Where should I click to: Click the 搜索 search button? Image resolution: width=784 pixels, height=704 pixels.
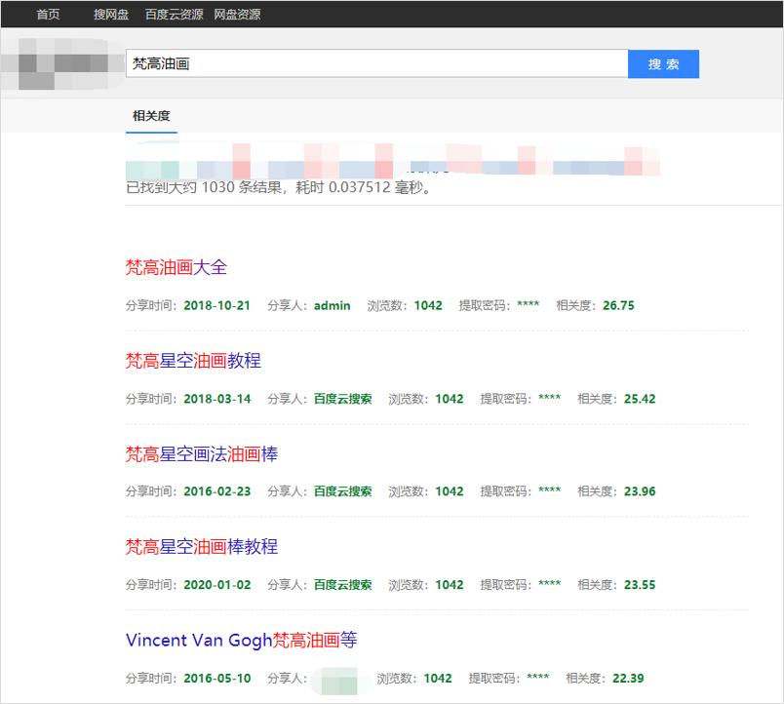point(664,63)
